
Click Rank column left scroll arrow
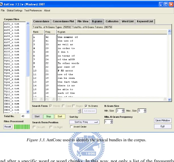click(35, 99)
